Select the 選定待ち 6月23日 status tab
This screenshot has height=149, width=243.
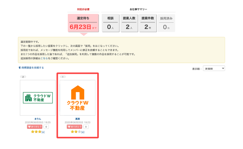83,23
